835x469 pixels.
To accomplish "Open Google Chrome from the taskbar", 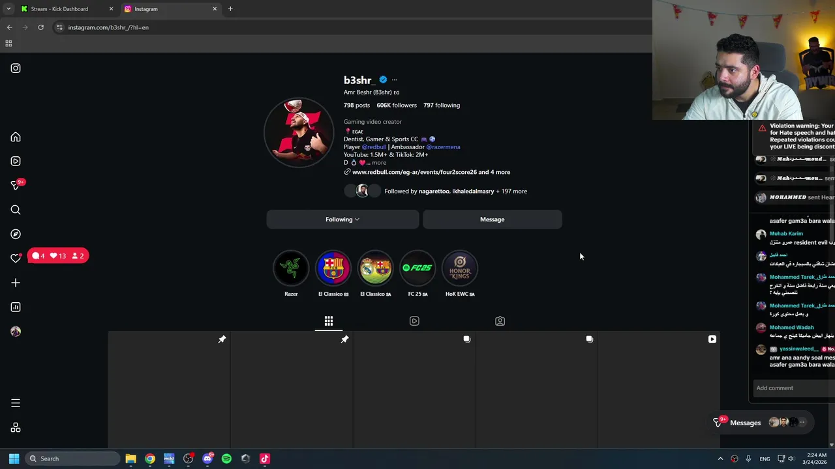I will 150,459.
